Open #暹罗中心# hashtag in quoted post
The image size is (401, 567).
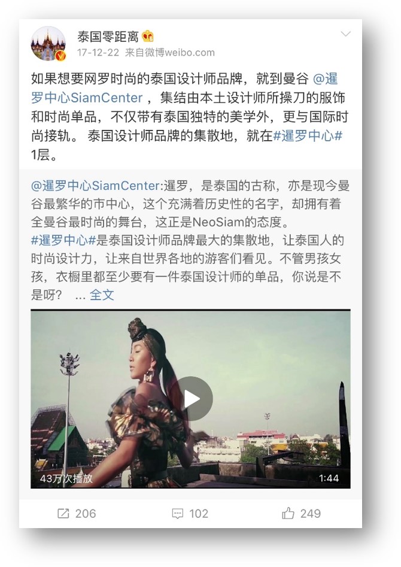63,240
